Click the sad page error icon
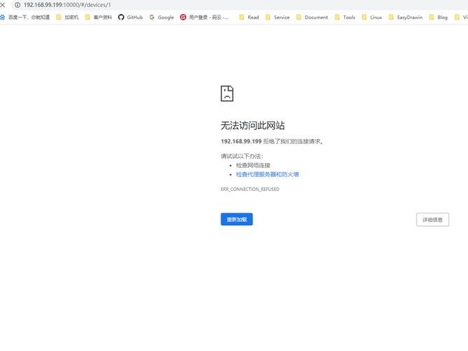This screenshot has width=468, height=351. [x=227, y=93]
